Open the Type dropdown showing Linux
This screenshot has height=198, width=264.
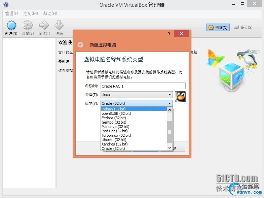coord(137,95)
